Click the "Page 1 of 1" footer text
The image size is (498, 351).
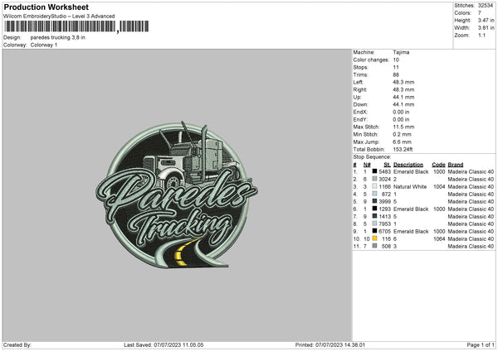481,345
